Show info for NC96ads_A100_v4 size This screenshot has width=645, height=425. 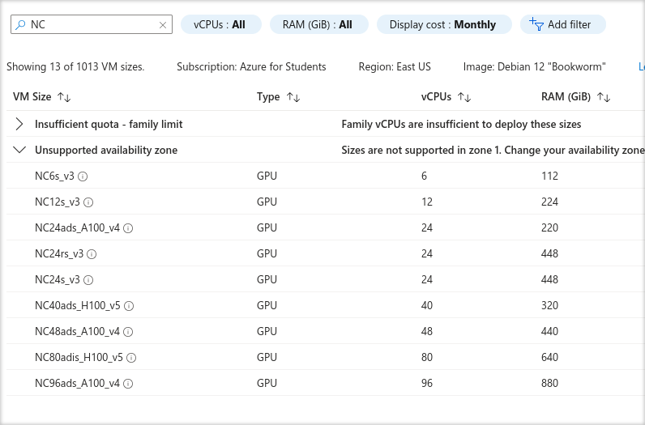click(x=128, y=383)
